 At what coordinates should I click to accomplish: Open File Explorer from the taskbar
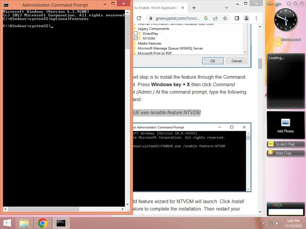24,223
